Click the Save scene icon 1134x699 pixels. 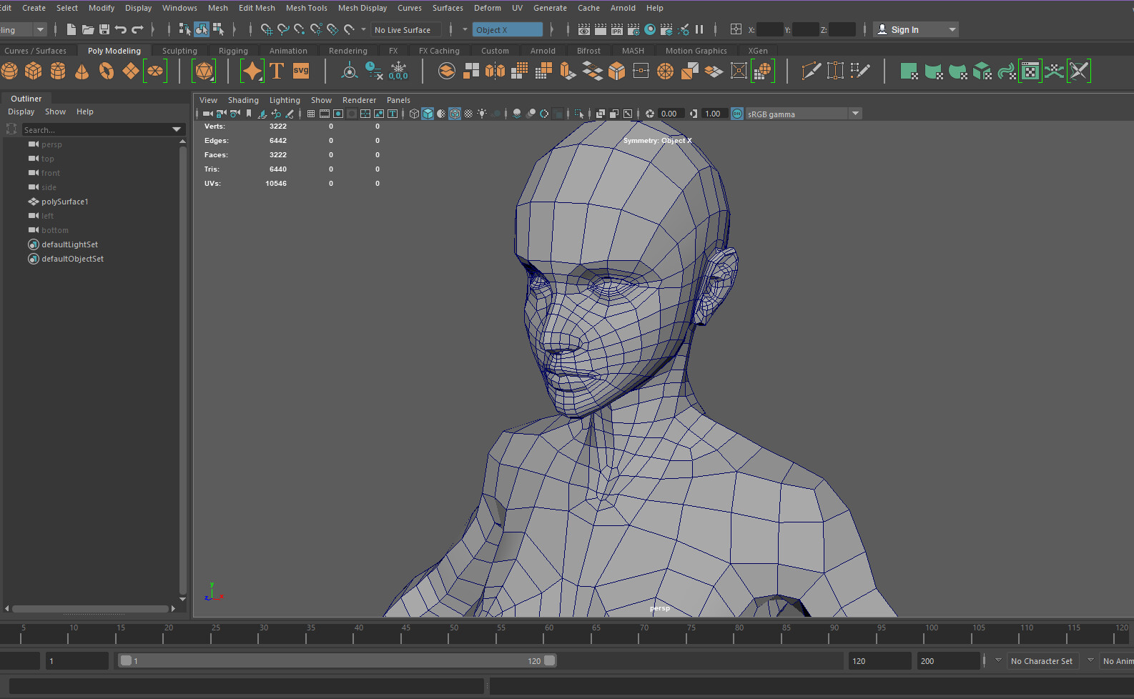pos(104,29)
